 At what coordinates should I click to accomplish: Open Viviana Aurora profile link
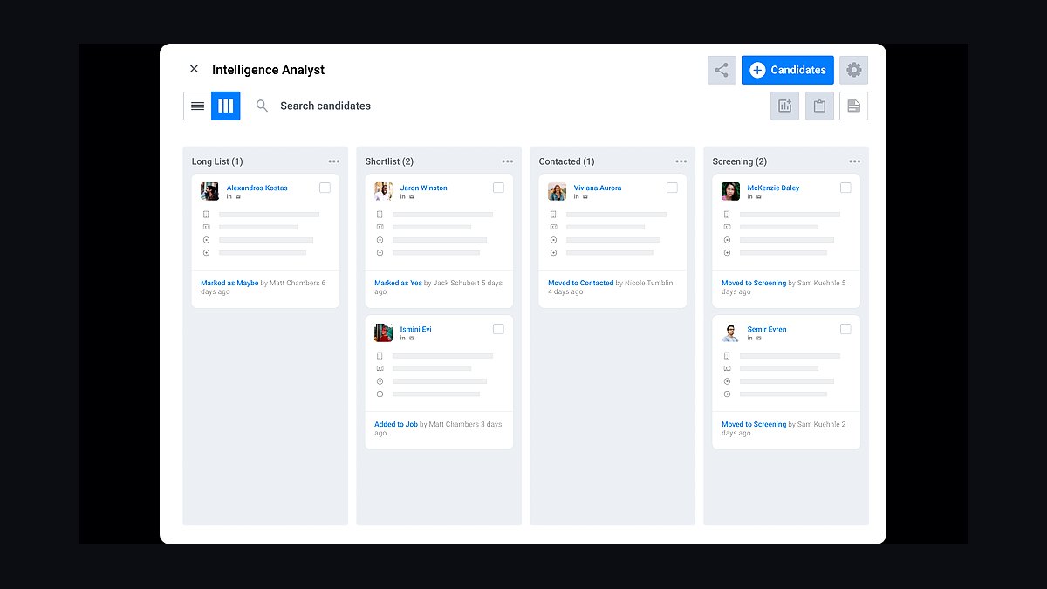click(598, 188)
